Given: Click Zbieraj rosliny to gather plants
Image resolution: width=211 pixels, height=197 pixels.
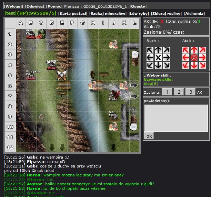Looking at the screenshot, I should (x=166, y=13).
